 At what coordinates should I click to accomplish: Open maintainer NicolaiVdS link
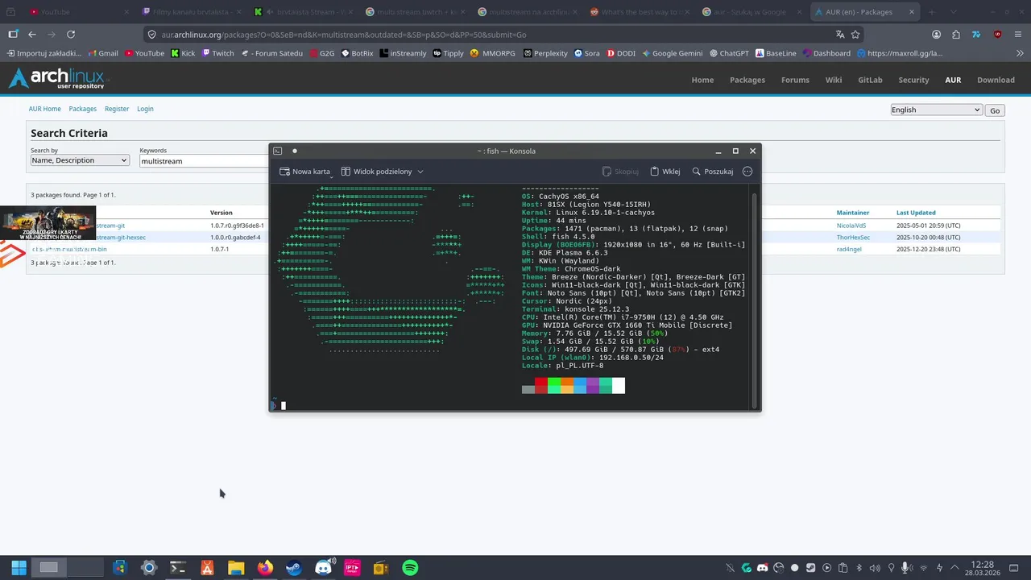pyautogui.click(x=851, y=226)
